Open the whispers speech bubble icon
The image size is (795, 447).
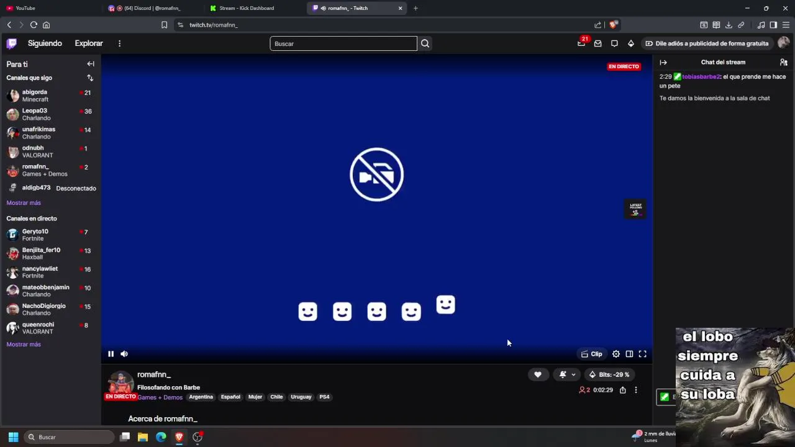614,43
